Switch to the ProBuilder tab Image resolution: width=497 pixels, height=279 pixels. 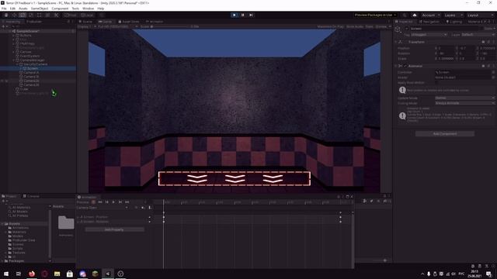point(34,22)
